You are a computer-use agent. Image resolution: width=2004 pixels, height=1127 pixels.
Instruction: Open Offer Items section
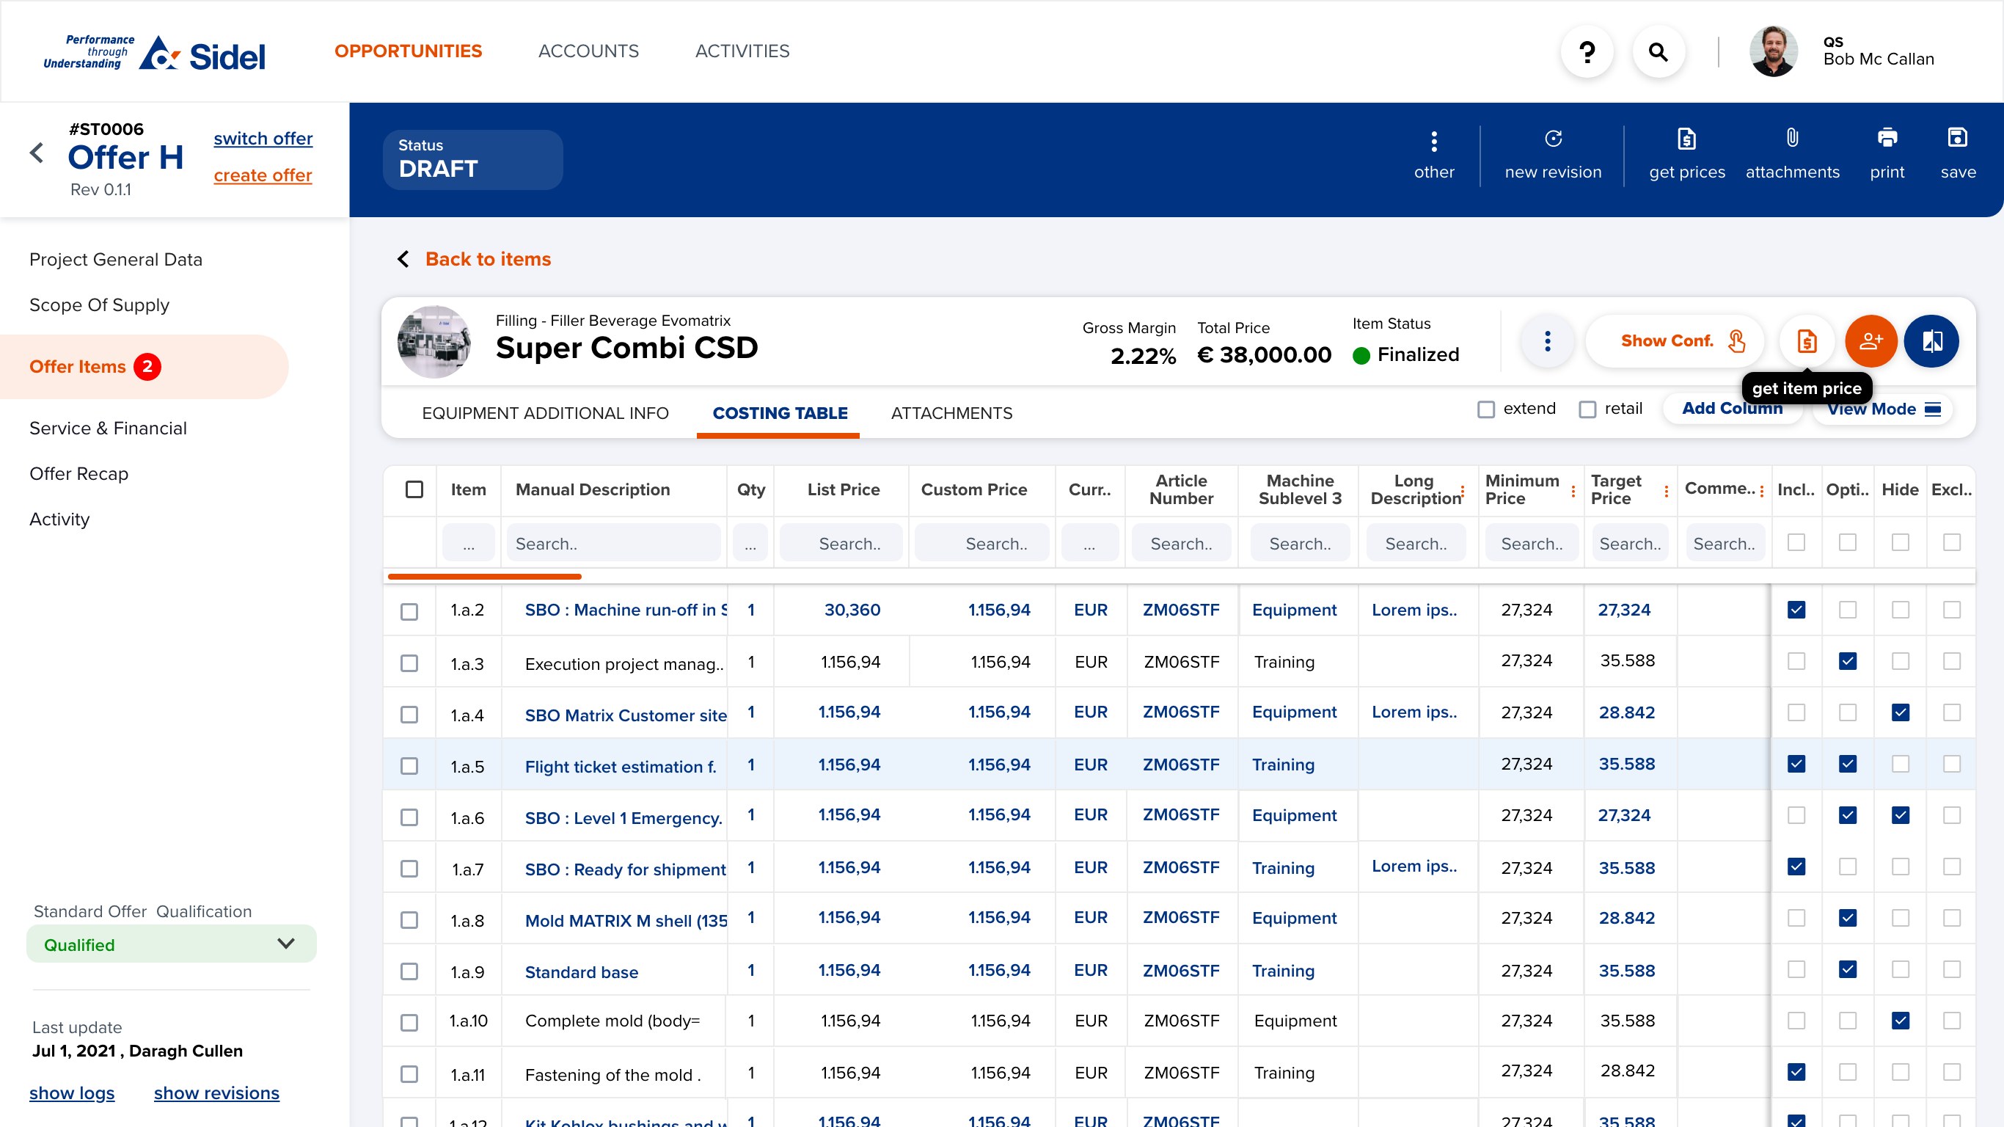point(144,367)
